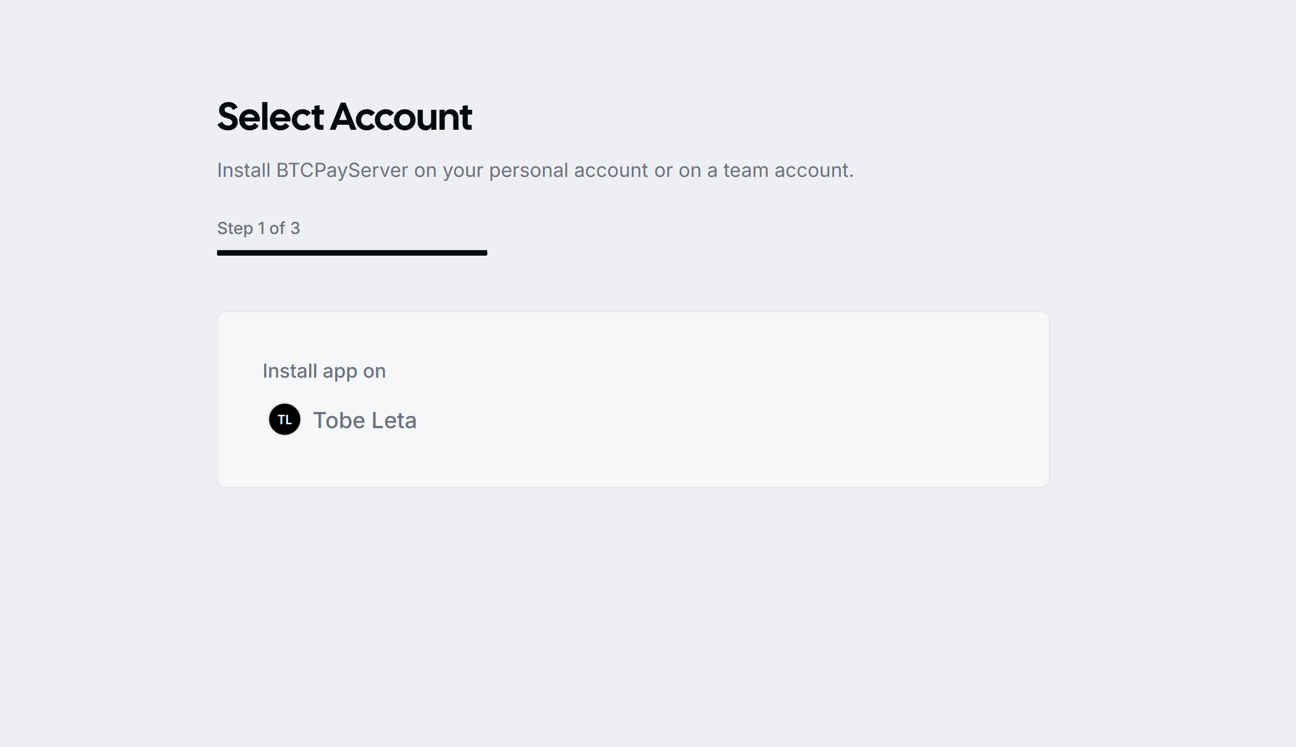Click the number "3" in the step label
The width and height of the screenshot is (1296, 747).
point(295,228)
